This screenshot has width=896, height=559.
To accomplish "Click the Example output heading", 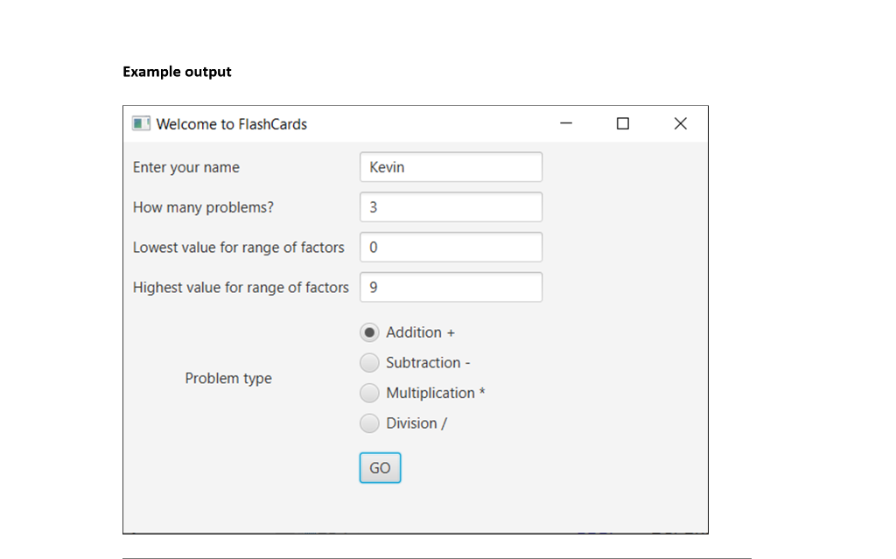I will (177, 71).
